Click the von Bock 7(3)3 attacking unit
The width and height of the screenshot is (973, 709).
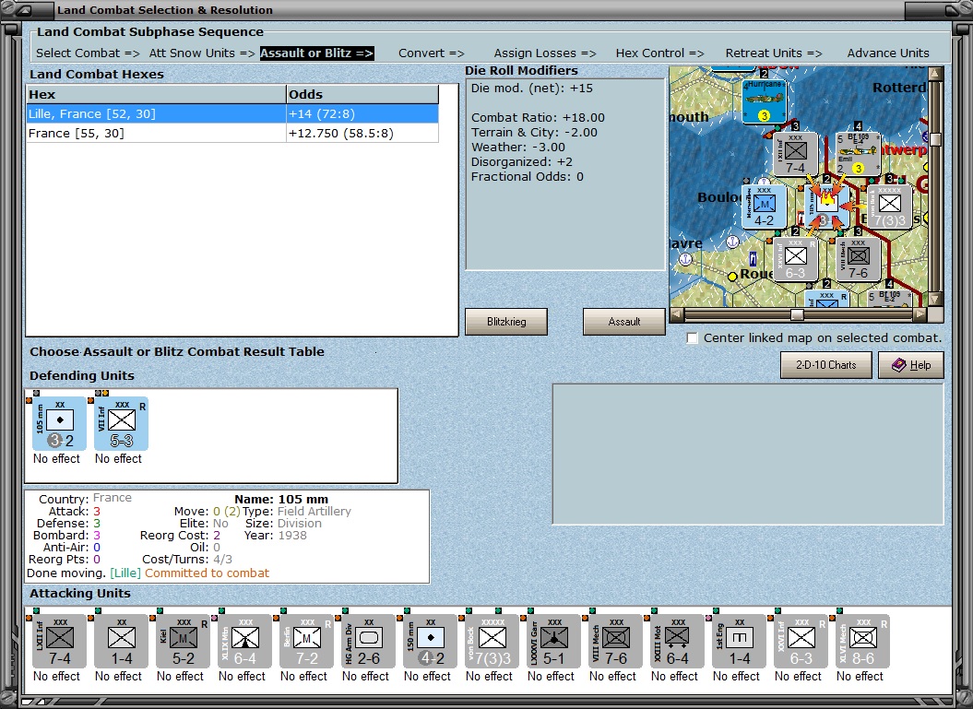click(x=492, y=642)
